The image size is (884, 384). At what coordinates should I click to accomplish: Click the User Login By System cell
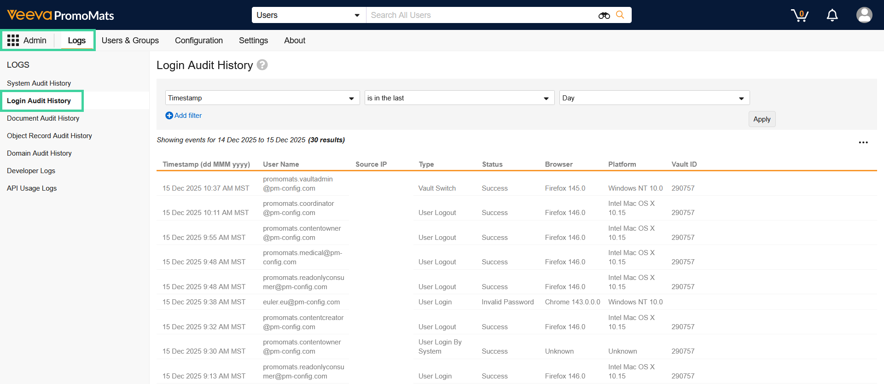[440, 347]
